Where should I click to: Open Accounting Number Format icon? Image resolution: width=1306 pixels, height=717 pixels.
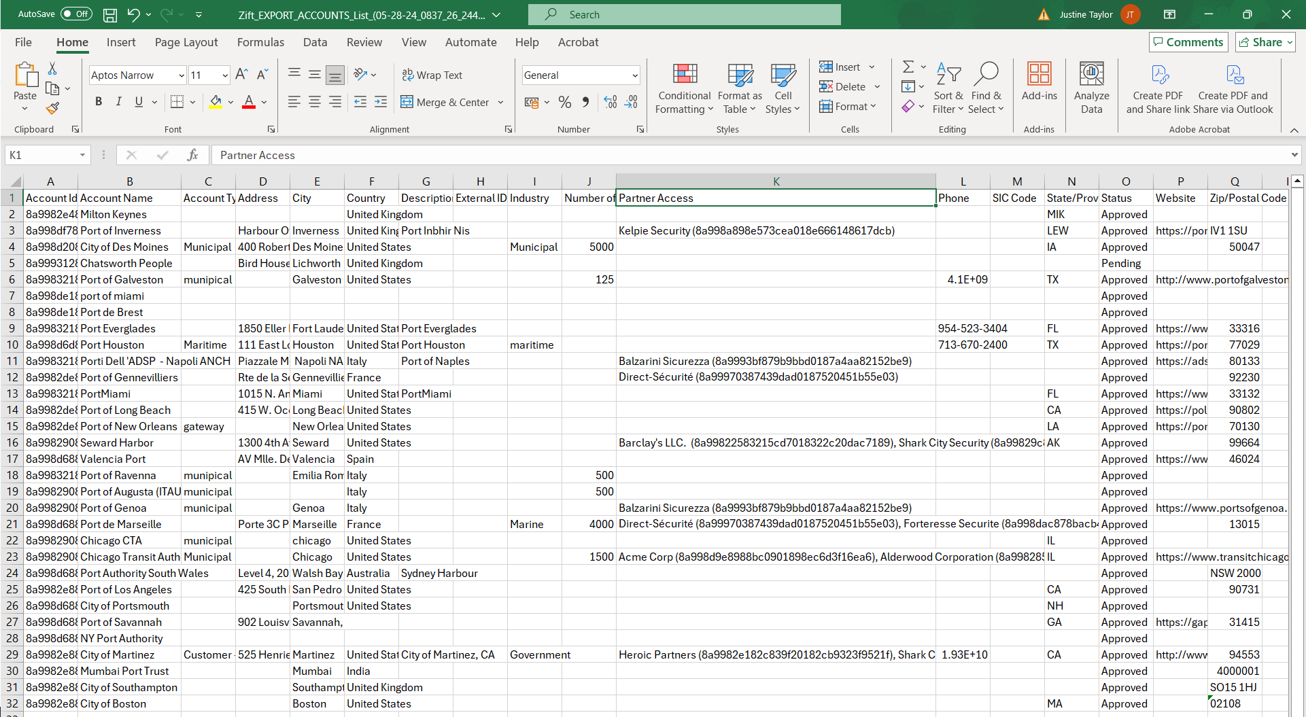click(x=532, y=102)
